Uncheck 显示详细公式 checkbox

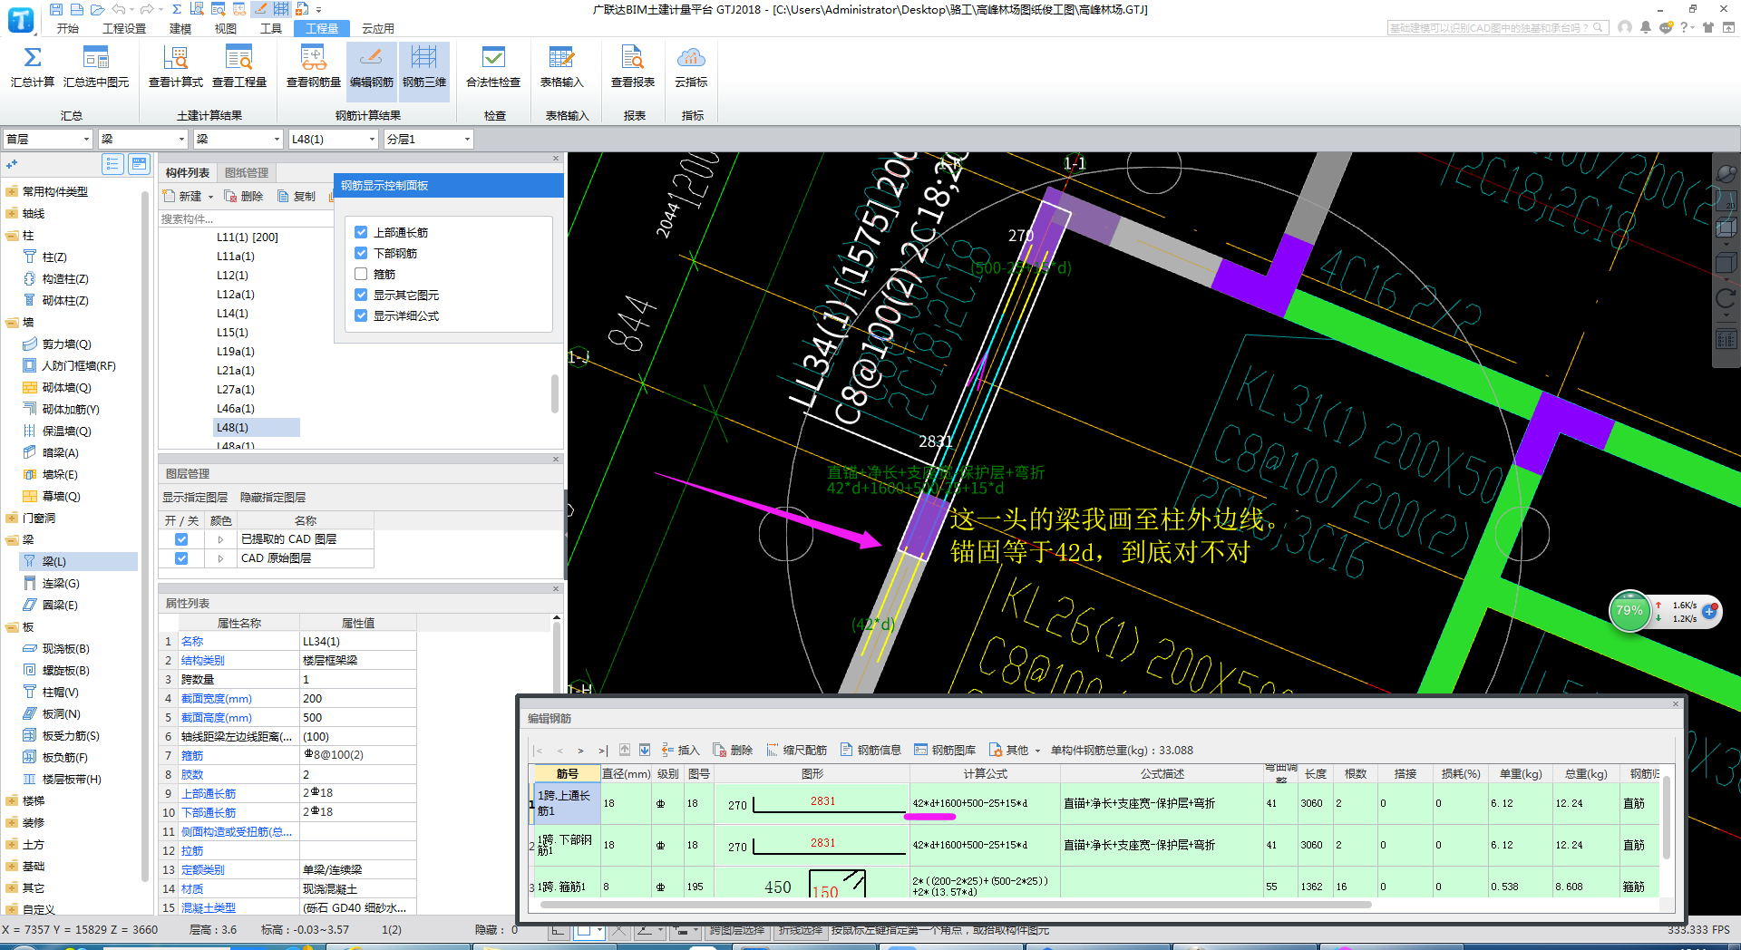point(361,315)
